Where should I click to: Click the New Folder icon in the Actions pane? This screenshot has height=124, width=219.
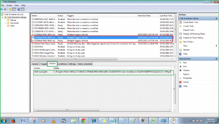(x=180, y=42)
